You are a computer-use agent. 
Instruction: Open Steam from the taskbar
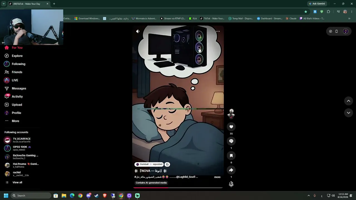pos(97,196)
